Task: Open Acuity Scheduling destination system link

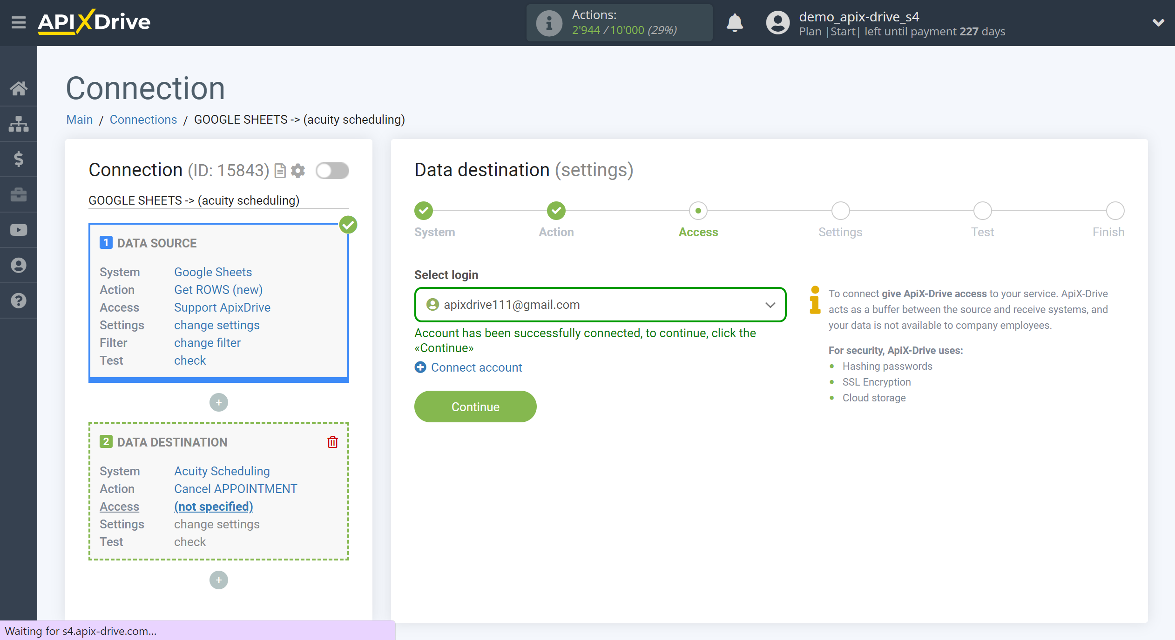Action: (x=222, y=471)
